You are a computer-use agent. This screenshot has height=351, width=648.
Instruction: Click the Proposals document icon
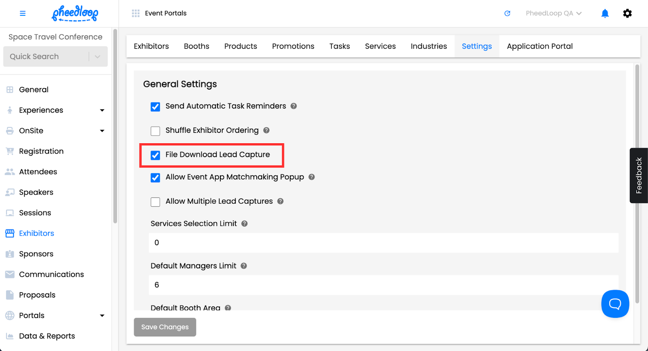point(10,295)
